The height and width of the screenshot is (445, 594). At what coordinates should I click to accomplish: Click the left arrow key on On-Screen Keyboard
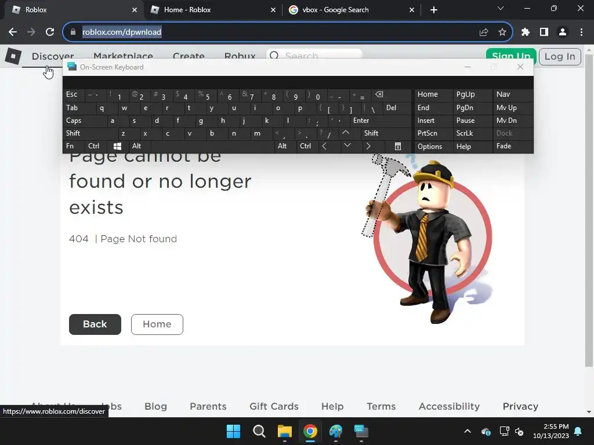point(324,146)
